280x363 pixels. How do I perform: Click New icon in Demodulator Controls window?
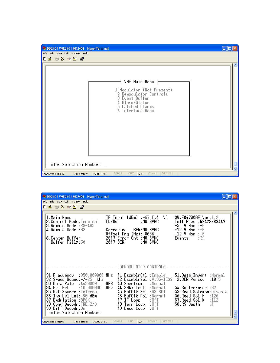click(45, 207)
